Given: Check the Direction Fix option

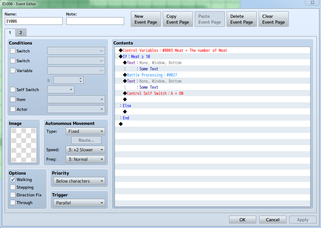Looking at the screenshot, I should coord(13,195).
